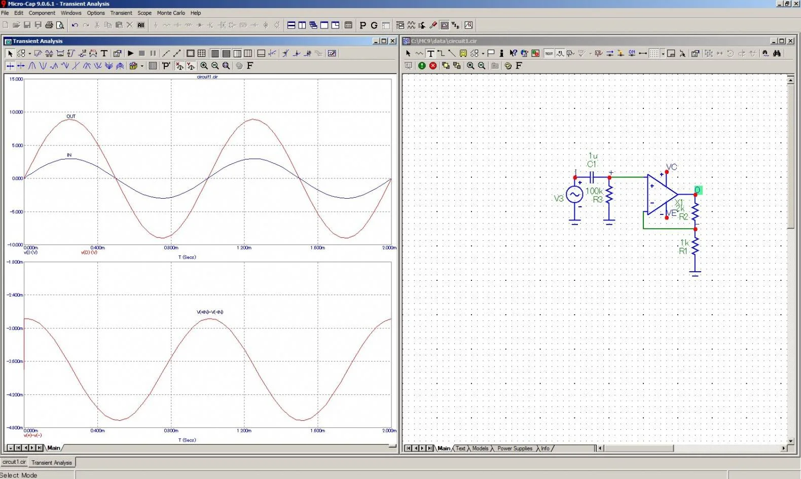Switch to the Power Supplies page tab

click(515, 448)
